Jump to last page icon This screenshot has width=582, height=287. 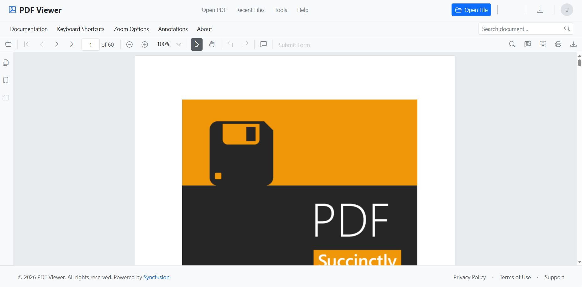pos(72,44)
